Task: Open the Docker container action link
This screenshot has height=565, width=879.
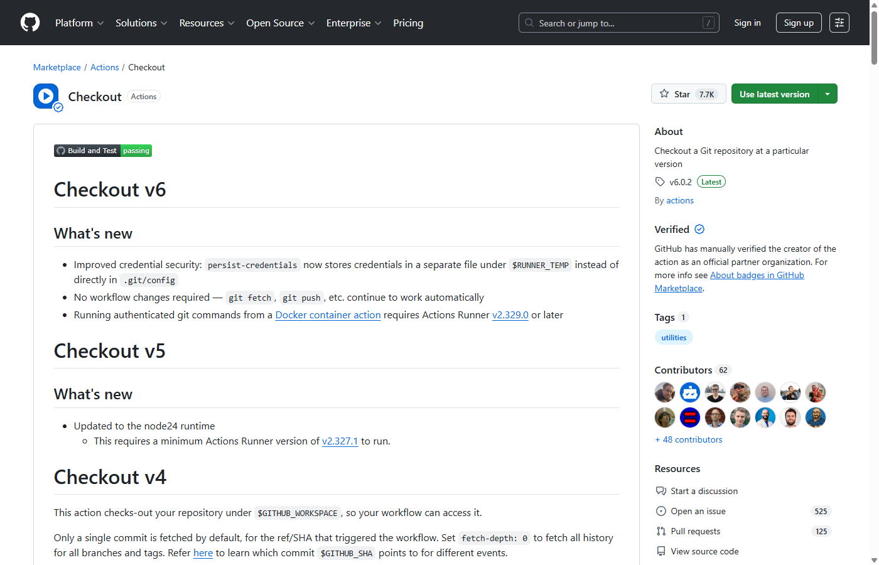Action: click(x=328, y=315)
